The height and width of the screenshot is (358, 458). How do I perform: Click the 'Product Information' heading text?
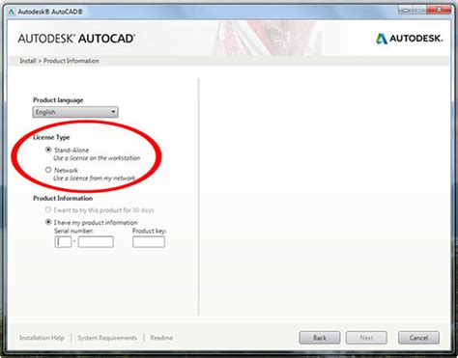click(63, 198)
